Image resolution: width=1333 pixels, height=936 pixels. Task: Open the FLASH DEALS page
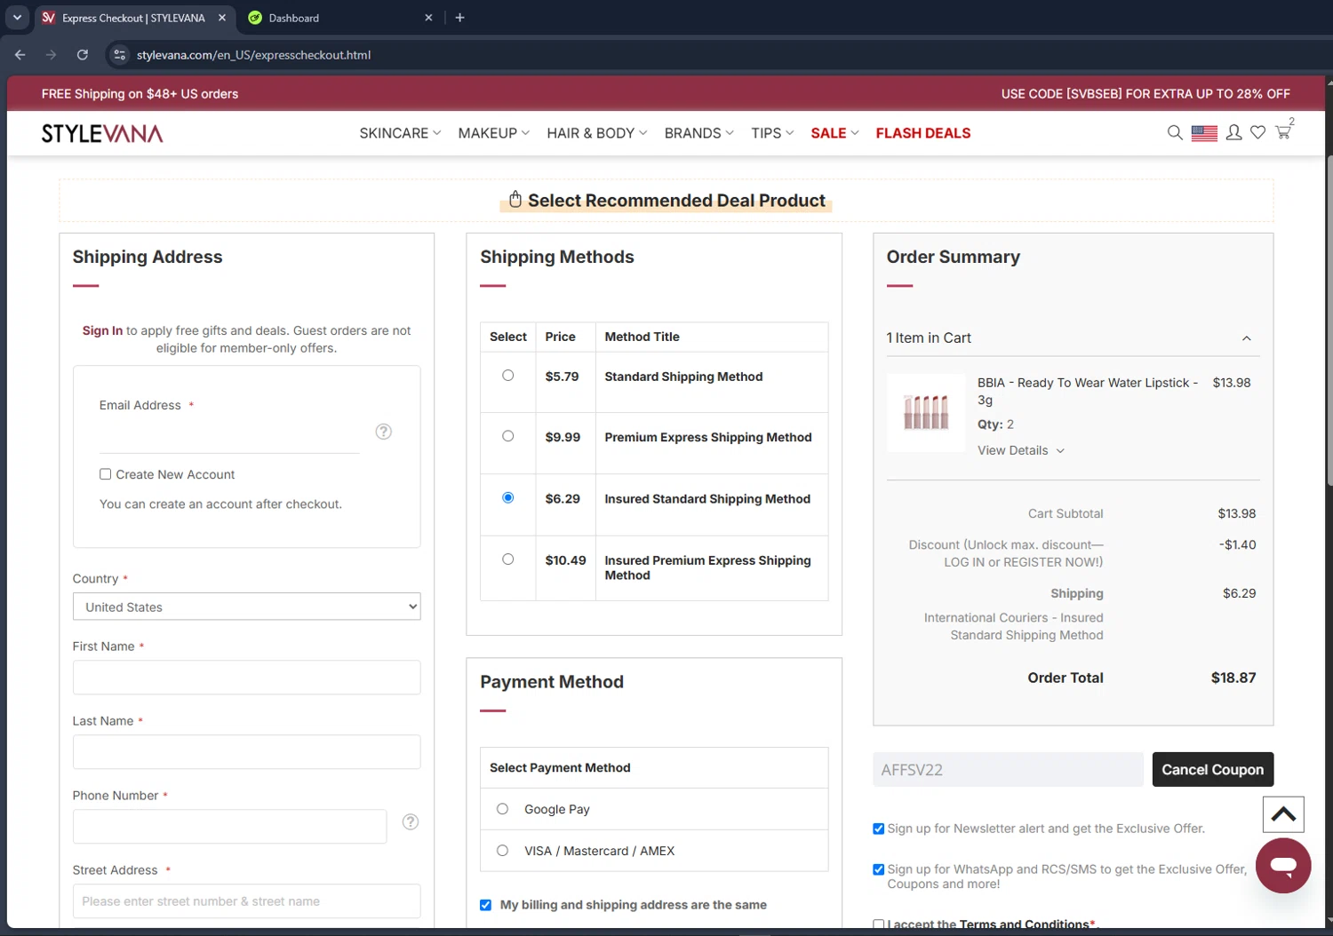click(923, 133)
